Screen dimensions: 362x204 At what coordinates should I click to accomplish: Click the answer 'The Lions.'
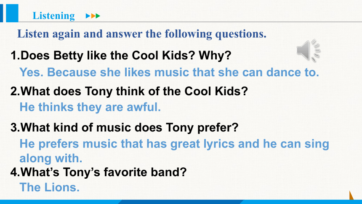pos(49,187)
